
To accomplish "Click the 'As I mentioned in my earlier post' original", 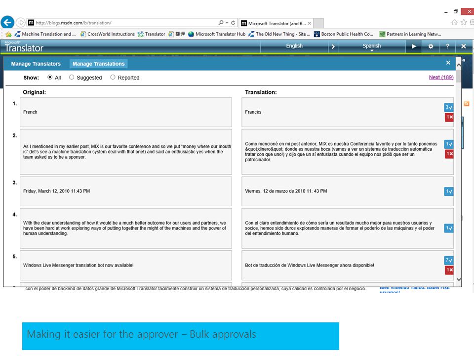I will point(127,152).
